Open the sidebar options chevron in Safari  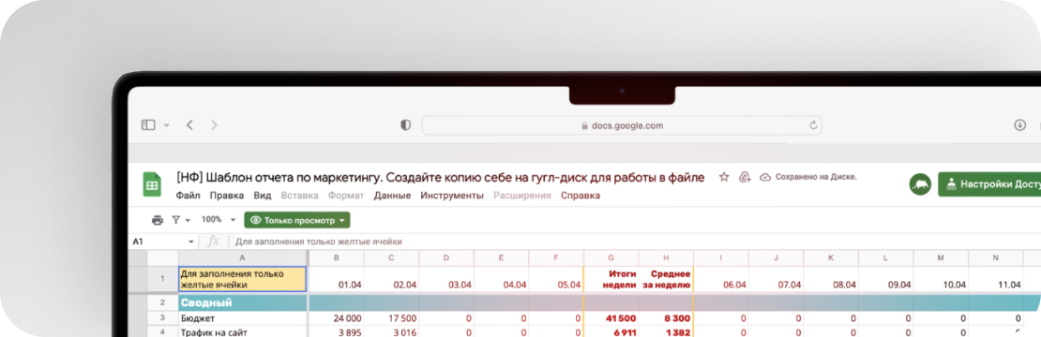(166, 125)
